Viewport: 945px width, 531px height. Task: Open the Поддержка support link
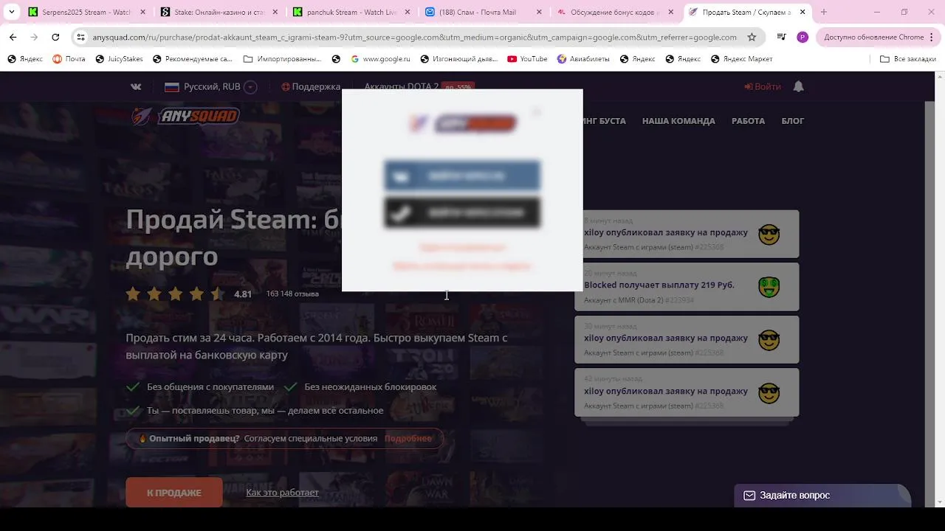pyautogui.click(x=311, y=86)
